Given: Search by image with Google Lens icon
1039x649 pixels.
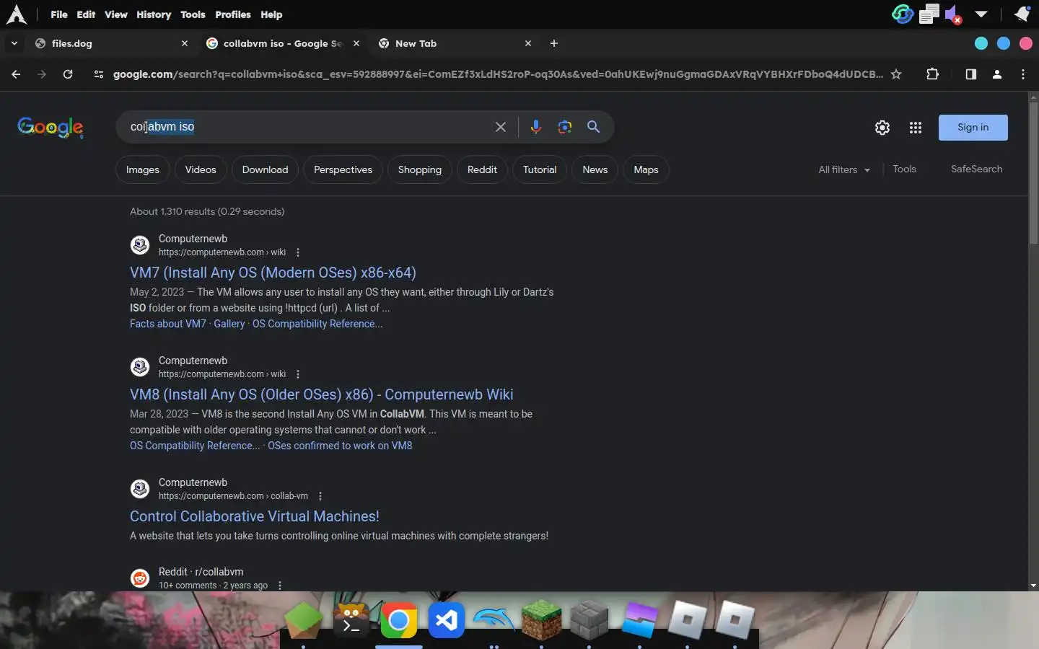Looking at the screenshot, I should (x=565, y=127).
